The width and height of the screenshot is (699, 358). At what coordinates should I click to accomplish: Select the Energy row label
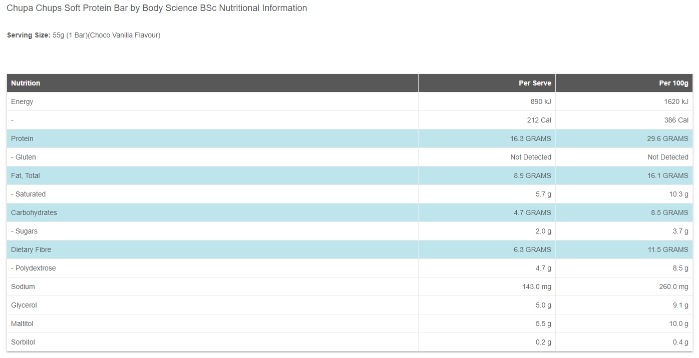[22, 101]
